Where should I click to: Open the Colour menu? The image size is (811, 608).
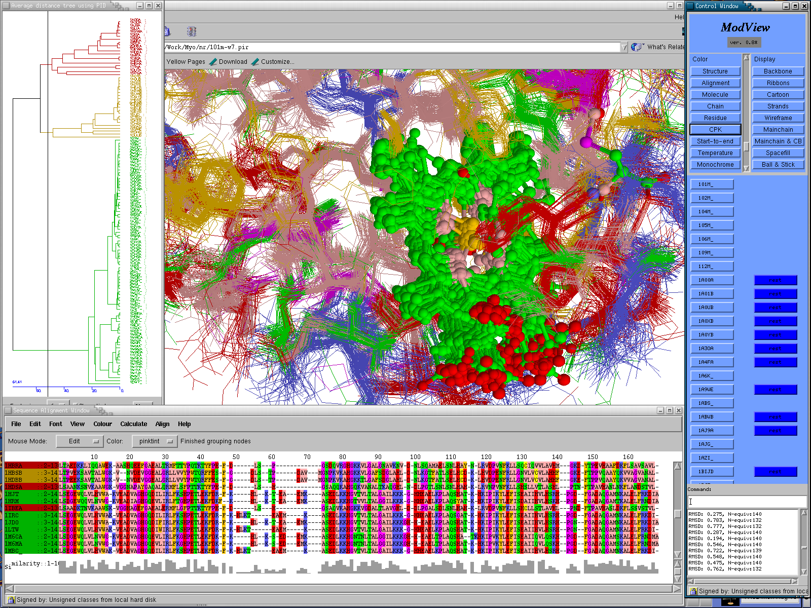[102, 424]
